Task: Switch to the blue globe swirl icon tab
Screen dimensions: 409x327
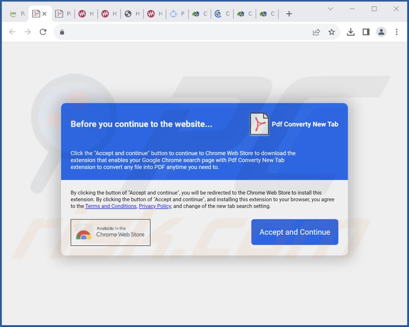Action: [x=222, y=14]
